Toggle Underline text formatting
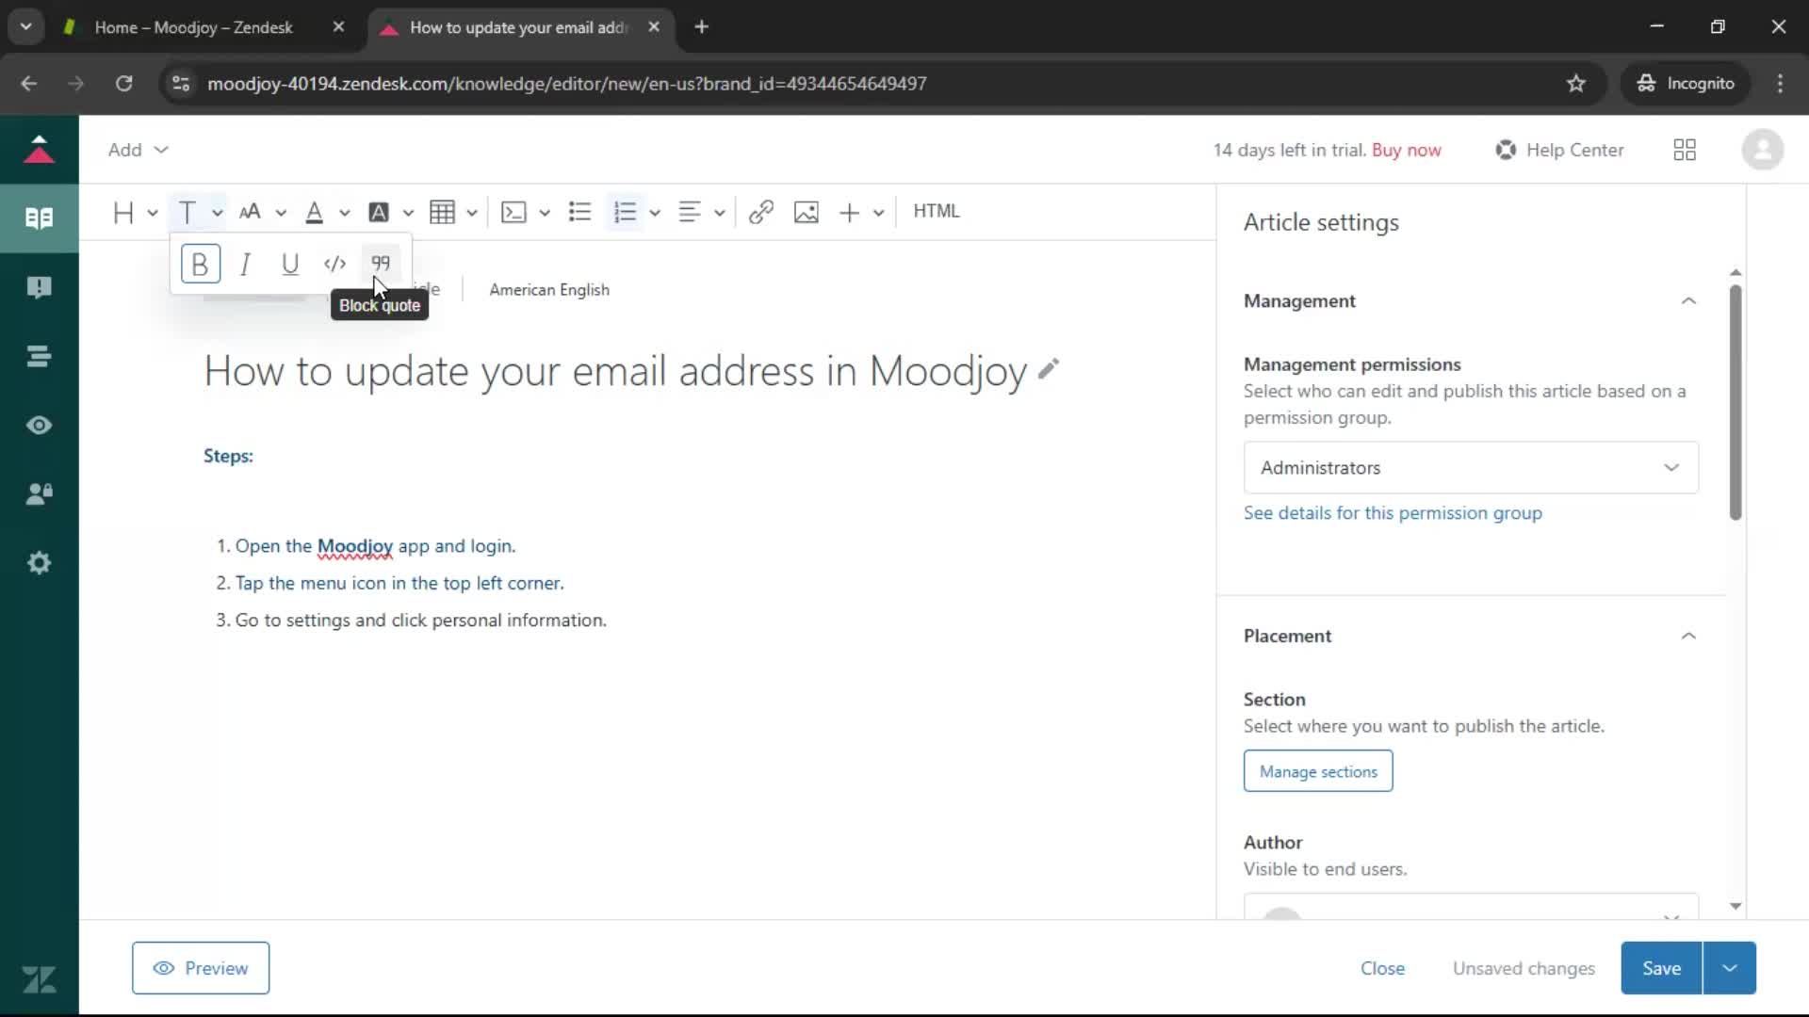 click(290, 265)
